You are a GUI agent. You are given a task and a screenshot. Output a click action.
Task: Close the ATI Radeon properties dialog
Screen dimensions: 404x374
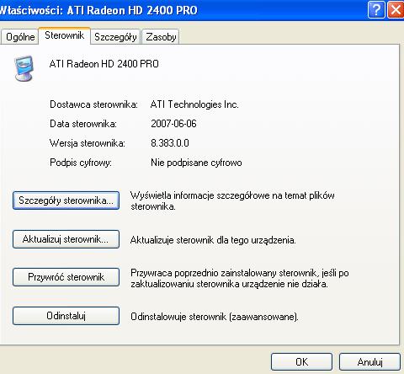coord(396,10)
